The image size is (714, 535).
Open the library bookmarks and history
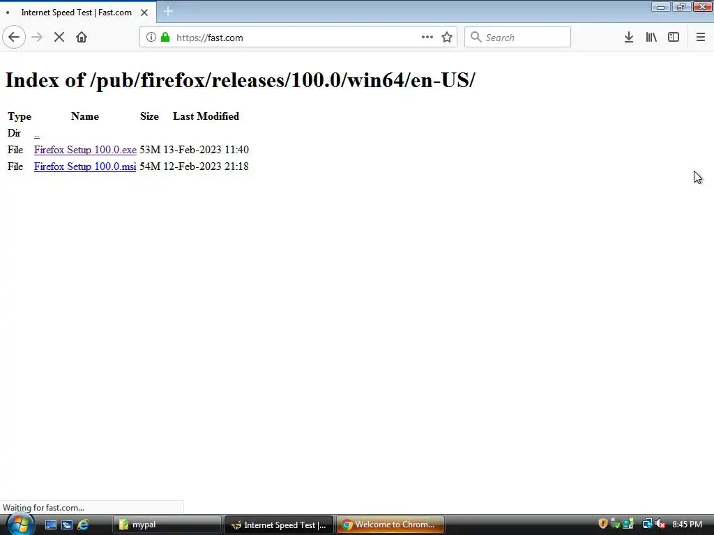coord(651,38)
